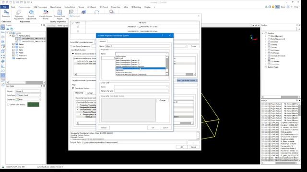Toggle the Raster layer checkbox
Viewport: 307px width, 172px height.
pyautogui.click(x=13, y=44)
